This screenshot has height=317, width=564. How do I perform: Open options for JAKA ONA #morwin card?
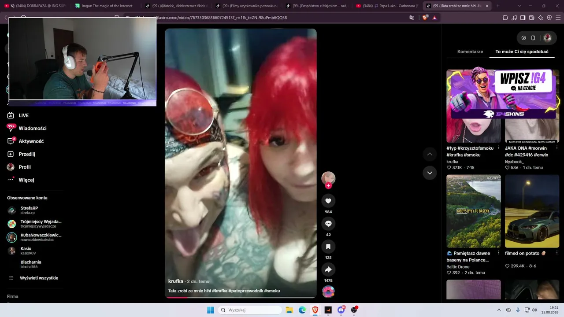pos(557,148)
